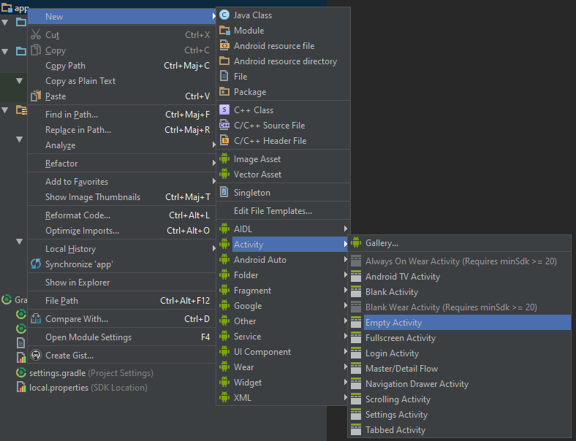
Task: Click Edit File Templates option
Action: [273, 211]
